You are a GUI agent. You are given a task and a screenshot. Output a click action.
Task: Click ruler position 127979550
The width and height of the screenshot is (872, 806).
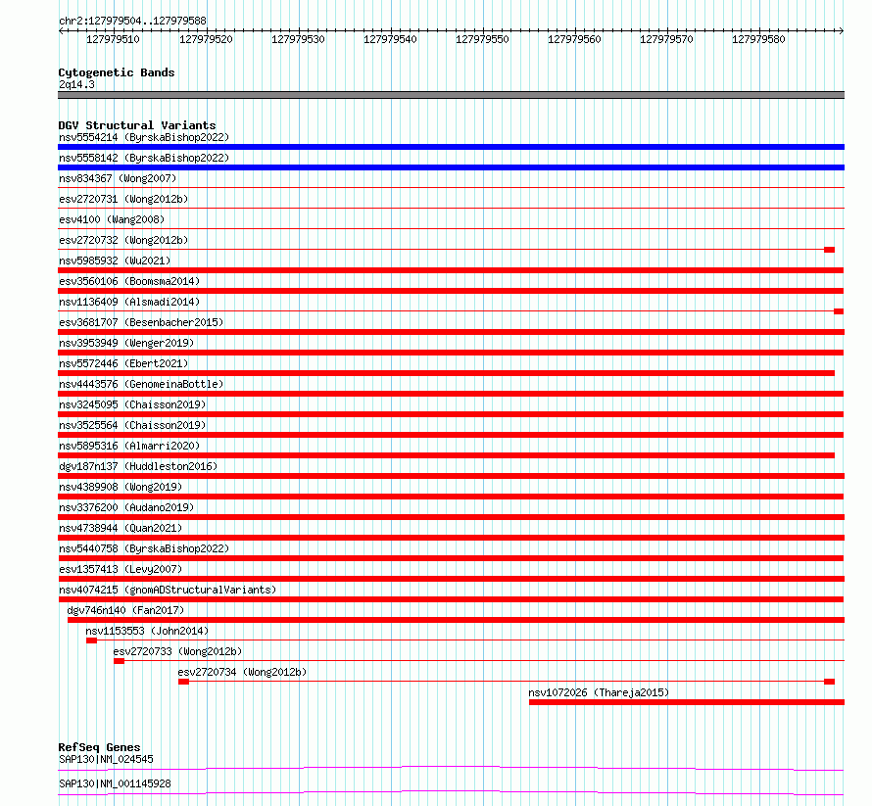tap(482, 39)
